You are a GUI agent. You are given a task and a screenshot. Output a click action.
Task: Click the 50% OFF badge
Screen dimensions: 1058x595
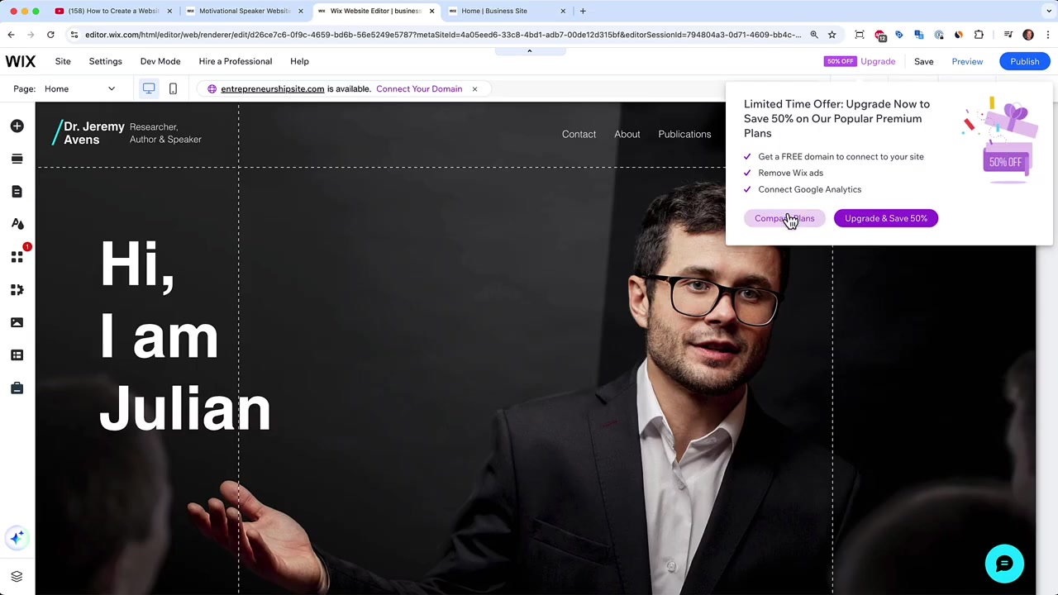coord(840,61)
